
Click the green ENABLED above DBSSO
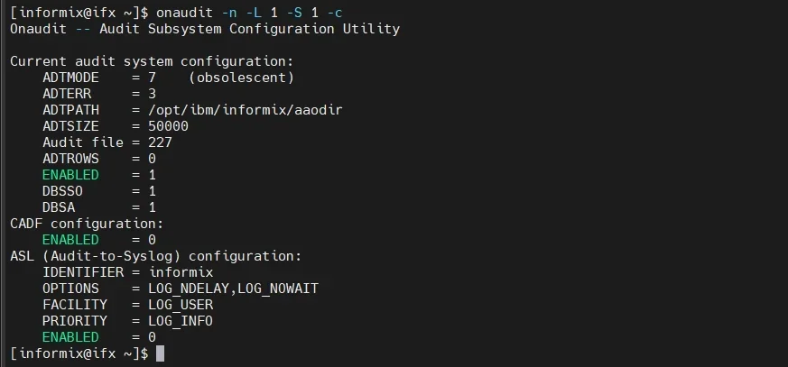pyautogui.click(x=70, y=175)
